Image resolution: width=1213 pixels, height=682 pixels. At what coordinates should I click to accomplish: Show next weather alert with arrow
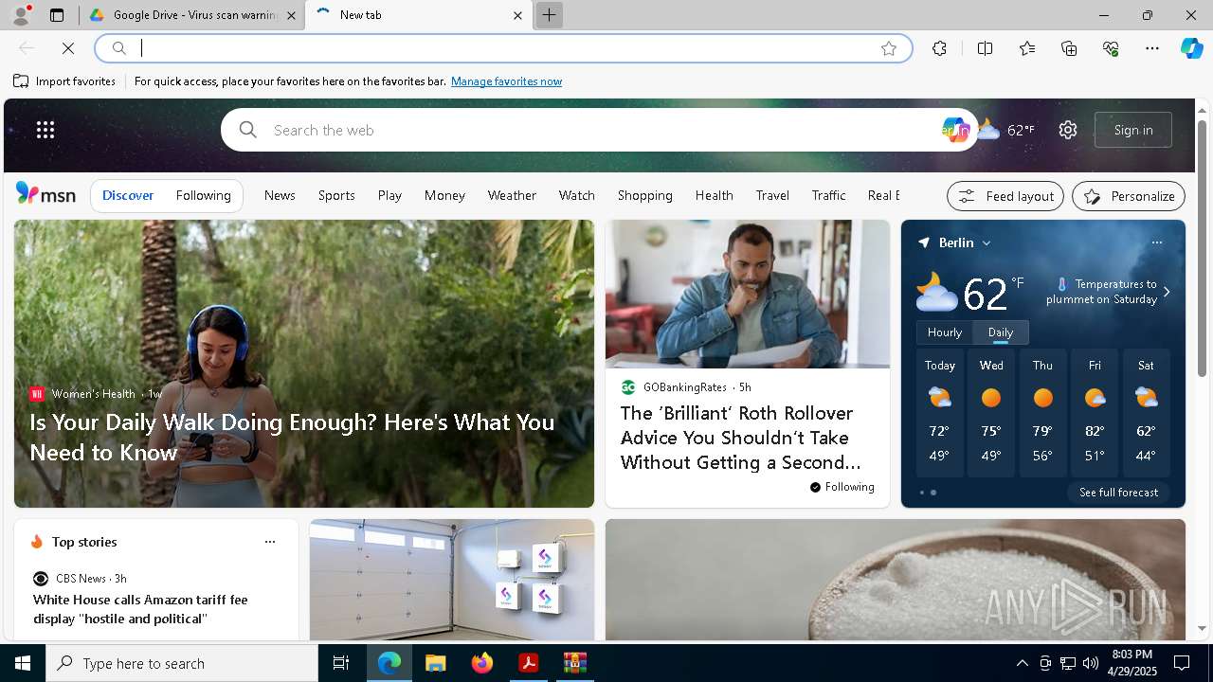(1167, 292)
